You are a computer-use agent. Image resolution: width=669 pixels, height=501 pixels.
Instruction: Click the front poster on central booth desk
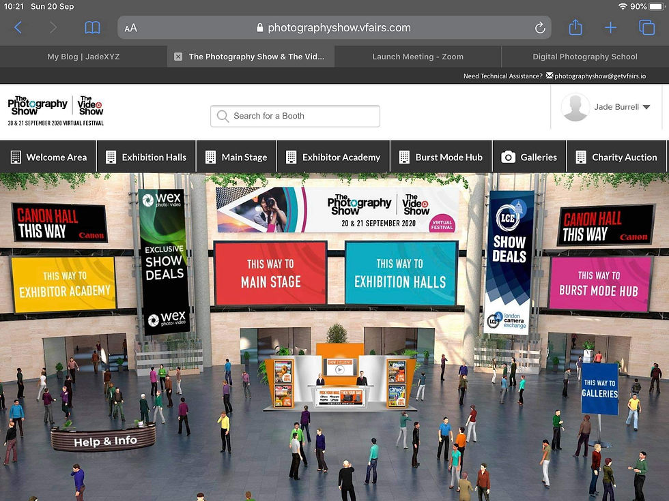(341, 396)
